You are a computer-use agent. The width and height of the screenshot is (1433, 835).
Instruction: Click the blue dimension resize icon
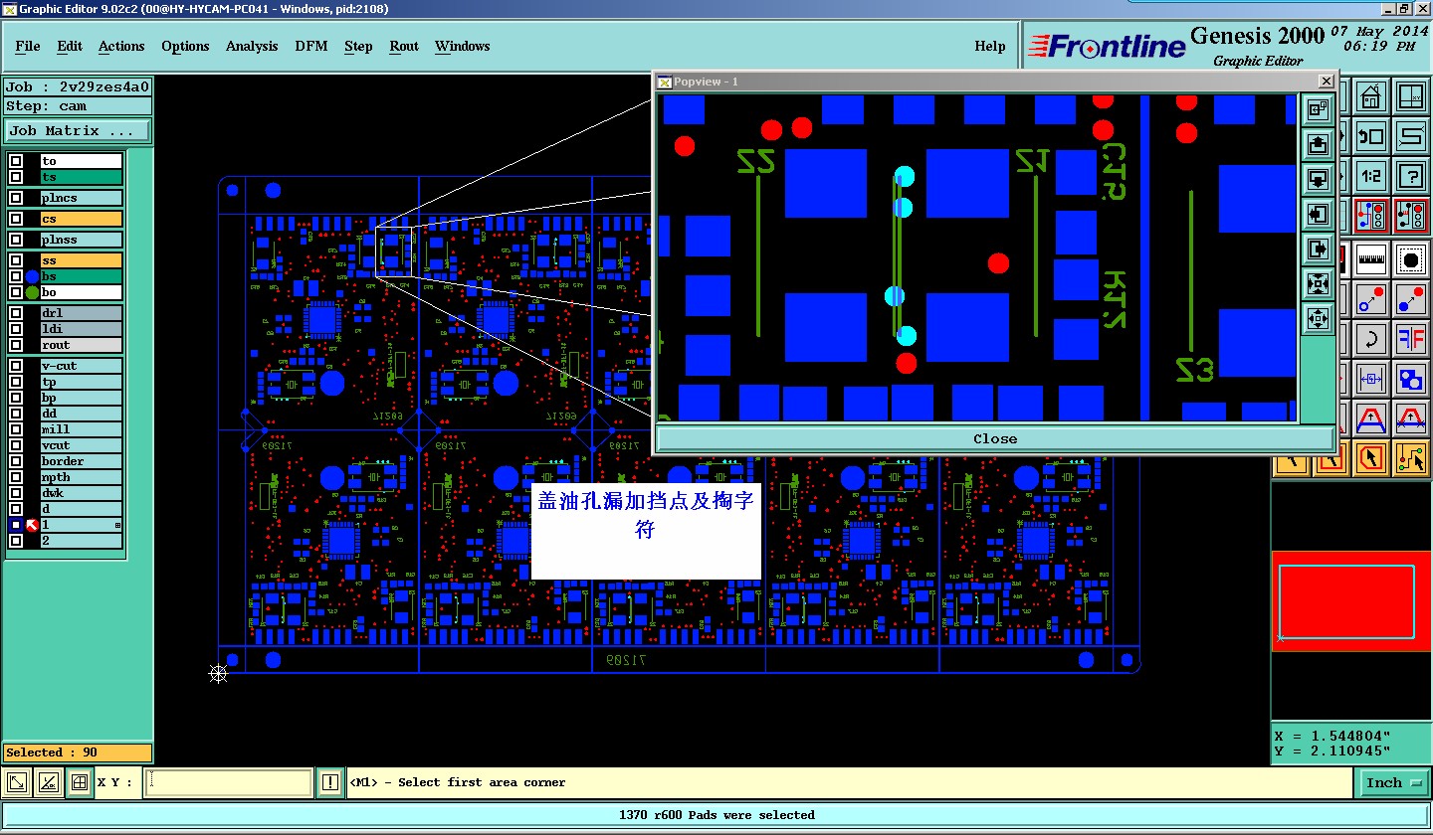click(x=1370, y=379)
